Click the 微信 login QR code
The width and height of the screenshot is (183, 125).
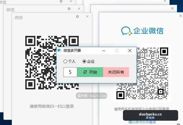click(52, 63)
